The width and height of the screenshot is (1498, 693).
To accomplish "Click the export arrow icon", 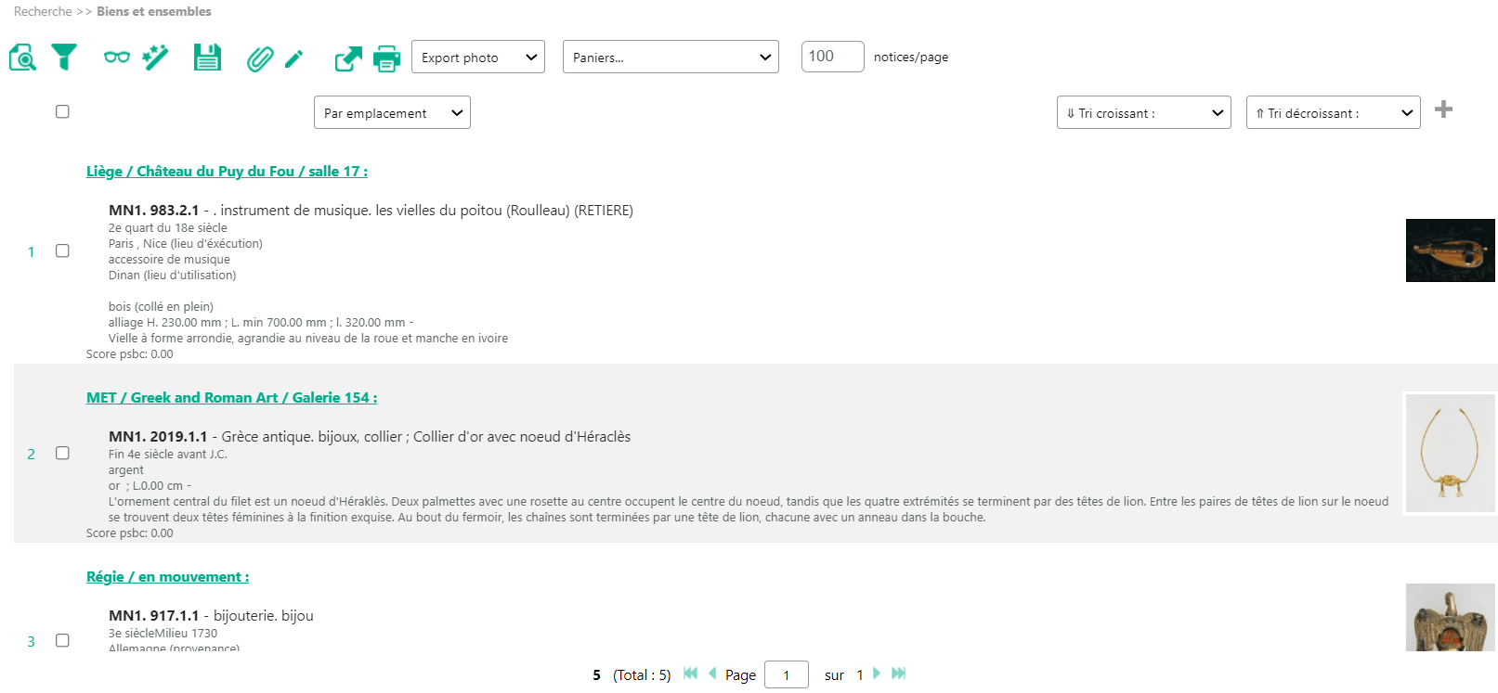I will [348, 59].
